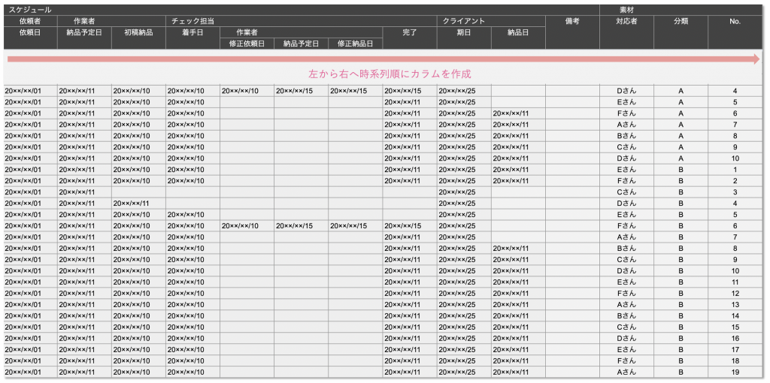Click Aさん in category A row No. 7

[626, 125]
